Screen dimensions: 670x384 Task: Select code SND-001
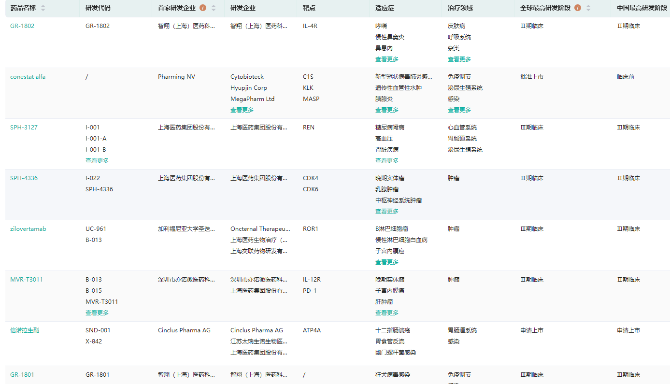click(x=98, y=330)
